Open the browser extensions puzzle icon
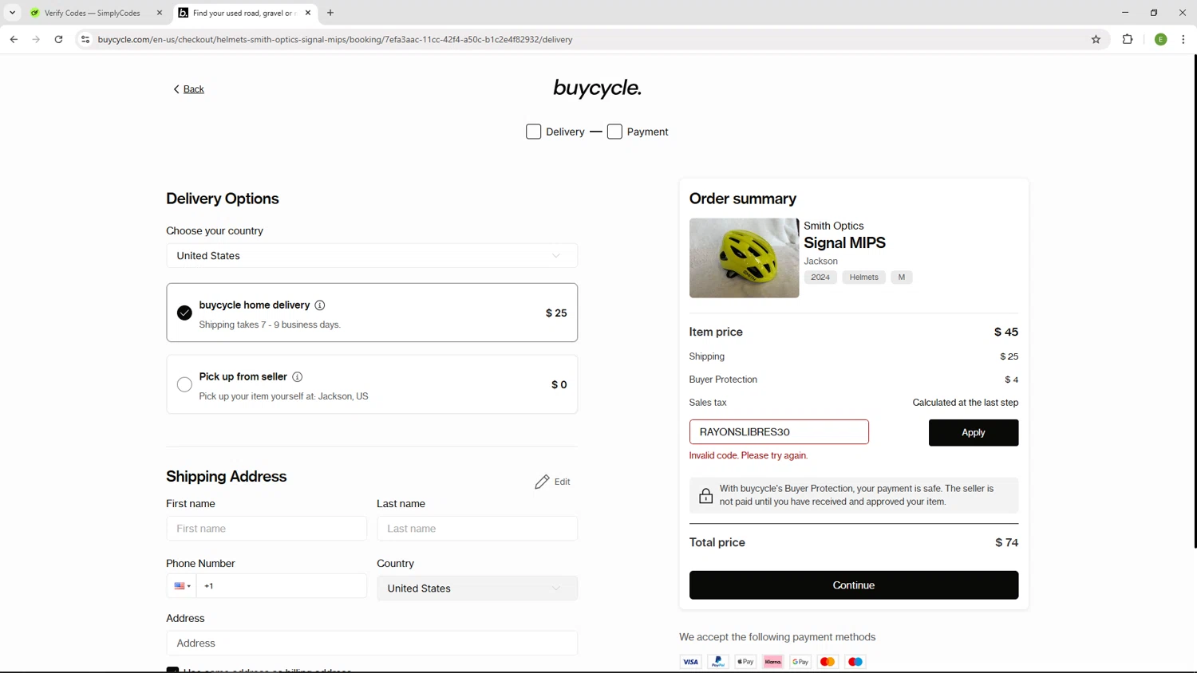Image resolution: width=1197 pixels, height=673 pixels. [x=1128, y=39]
